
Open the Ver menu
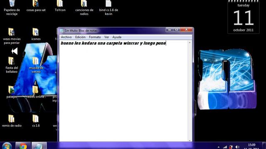(x=106, y=37)
